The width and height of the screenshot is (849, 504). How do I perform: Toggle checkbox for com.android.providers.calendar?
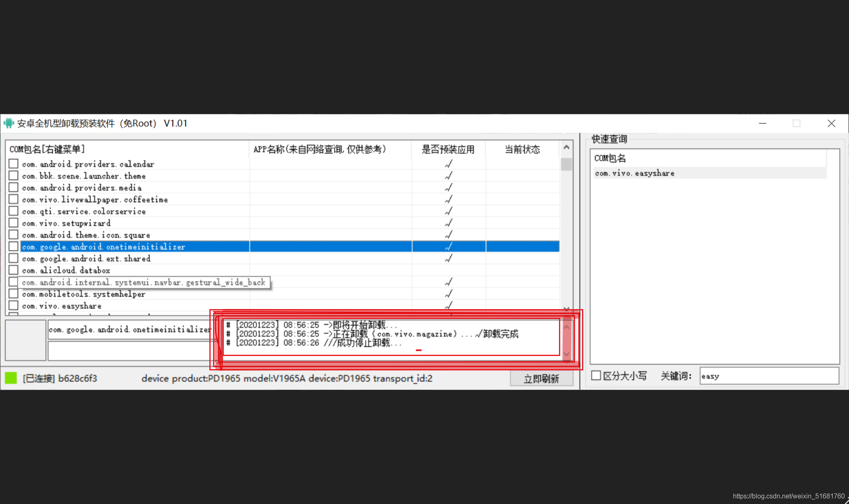pyautogui.click(x=14, y=163)
